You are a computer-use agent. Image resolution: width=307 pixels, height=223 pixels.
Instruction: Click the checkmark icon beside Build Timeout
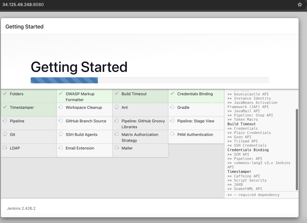(116, 94)
